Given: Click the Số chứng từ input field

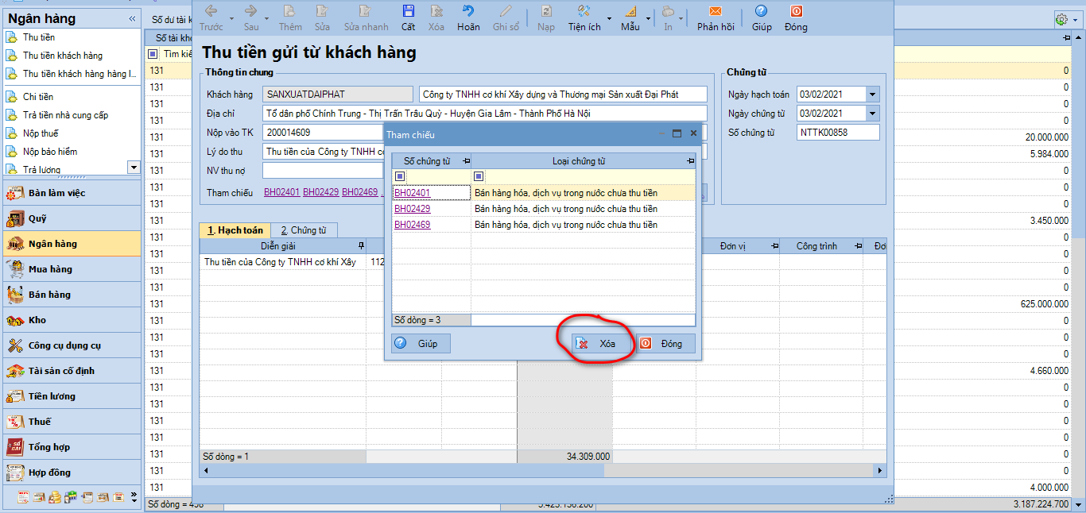Looking at the screenshot, I should [838, 133].
